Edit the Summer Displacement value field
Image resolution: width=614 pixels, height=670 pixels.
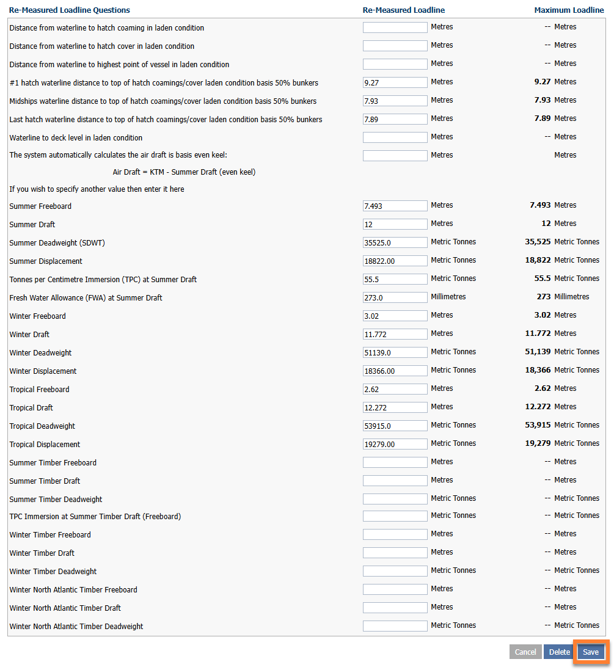[395, 261]
